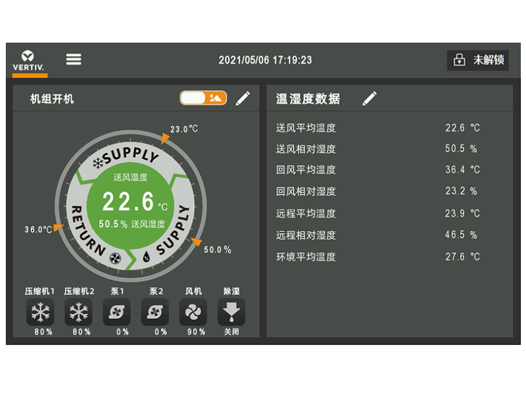Select the 压缩机1 snowflake icon
This screenshot has width=526, height=394.
40,312
